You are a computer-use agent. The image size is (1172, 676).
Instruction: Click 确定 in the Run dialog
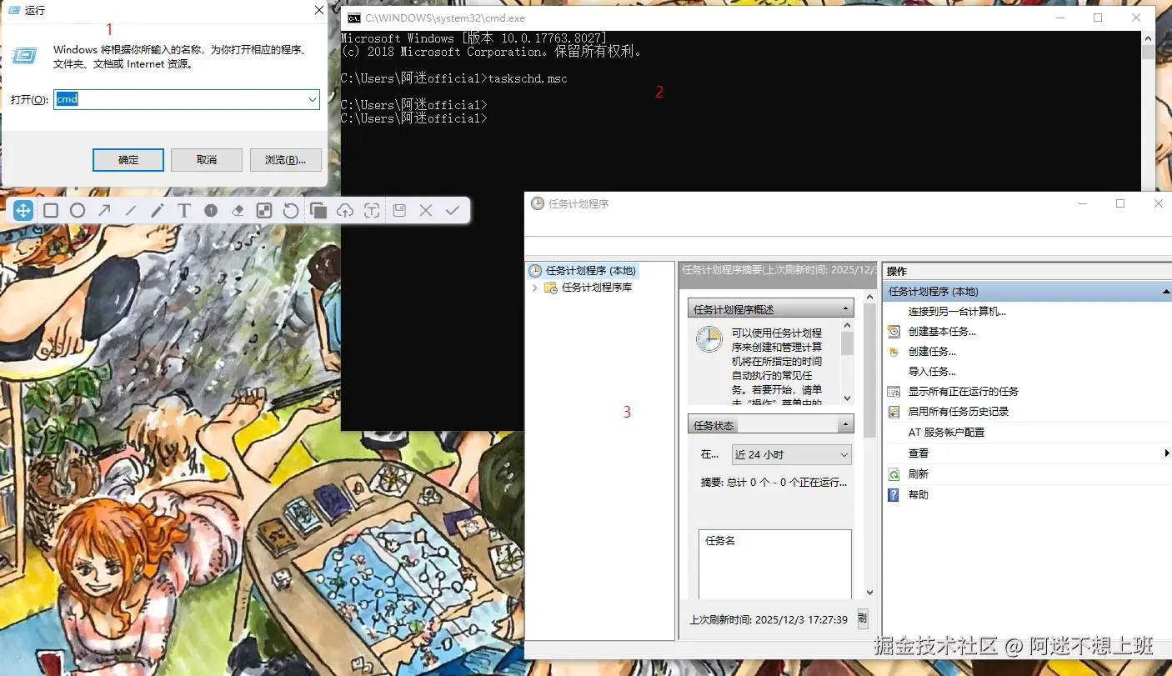128,159
